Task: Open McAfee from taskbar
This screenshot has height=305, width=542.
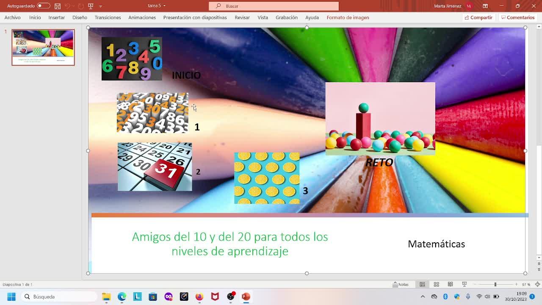Action: click(x=215, y=297)
